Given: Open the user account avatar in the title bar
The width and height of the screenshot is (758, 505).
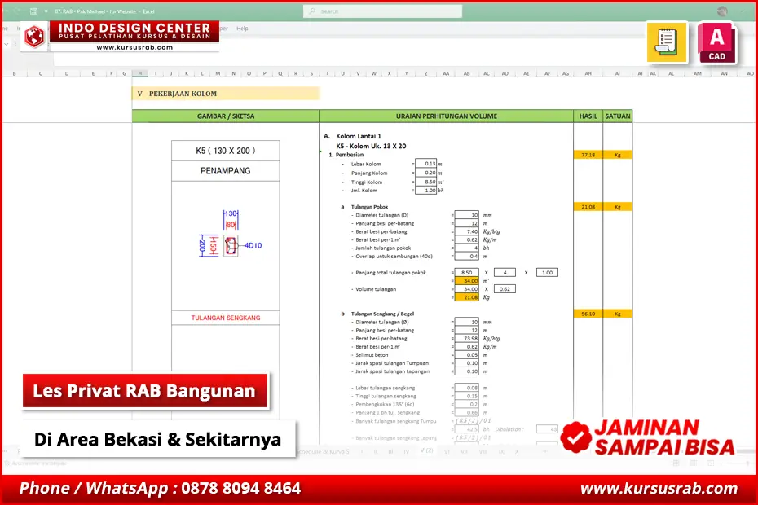Looking at the screenshot, I should 722,11.
